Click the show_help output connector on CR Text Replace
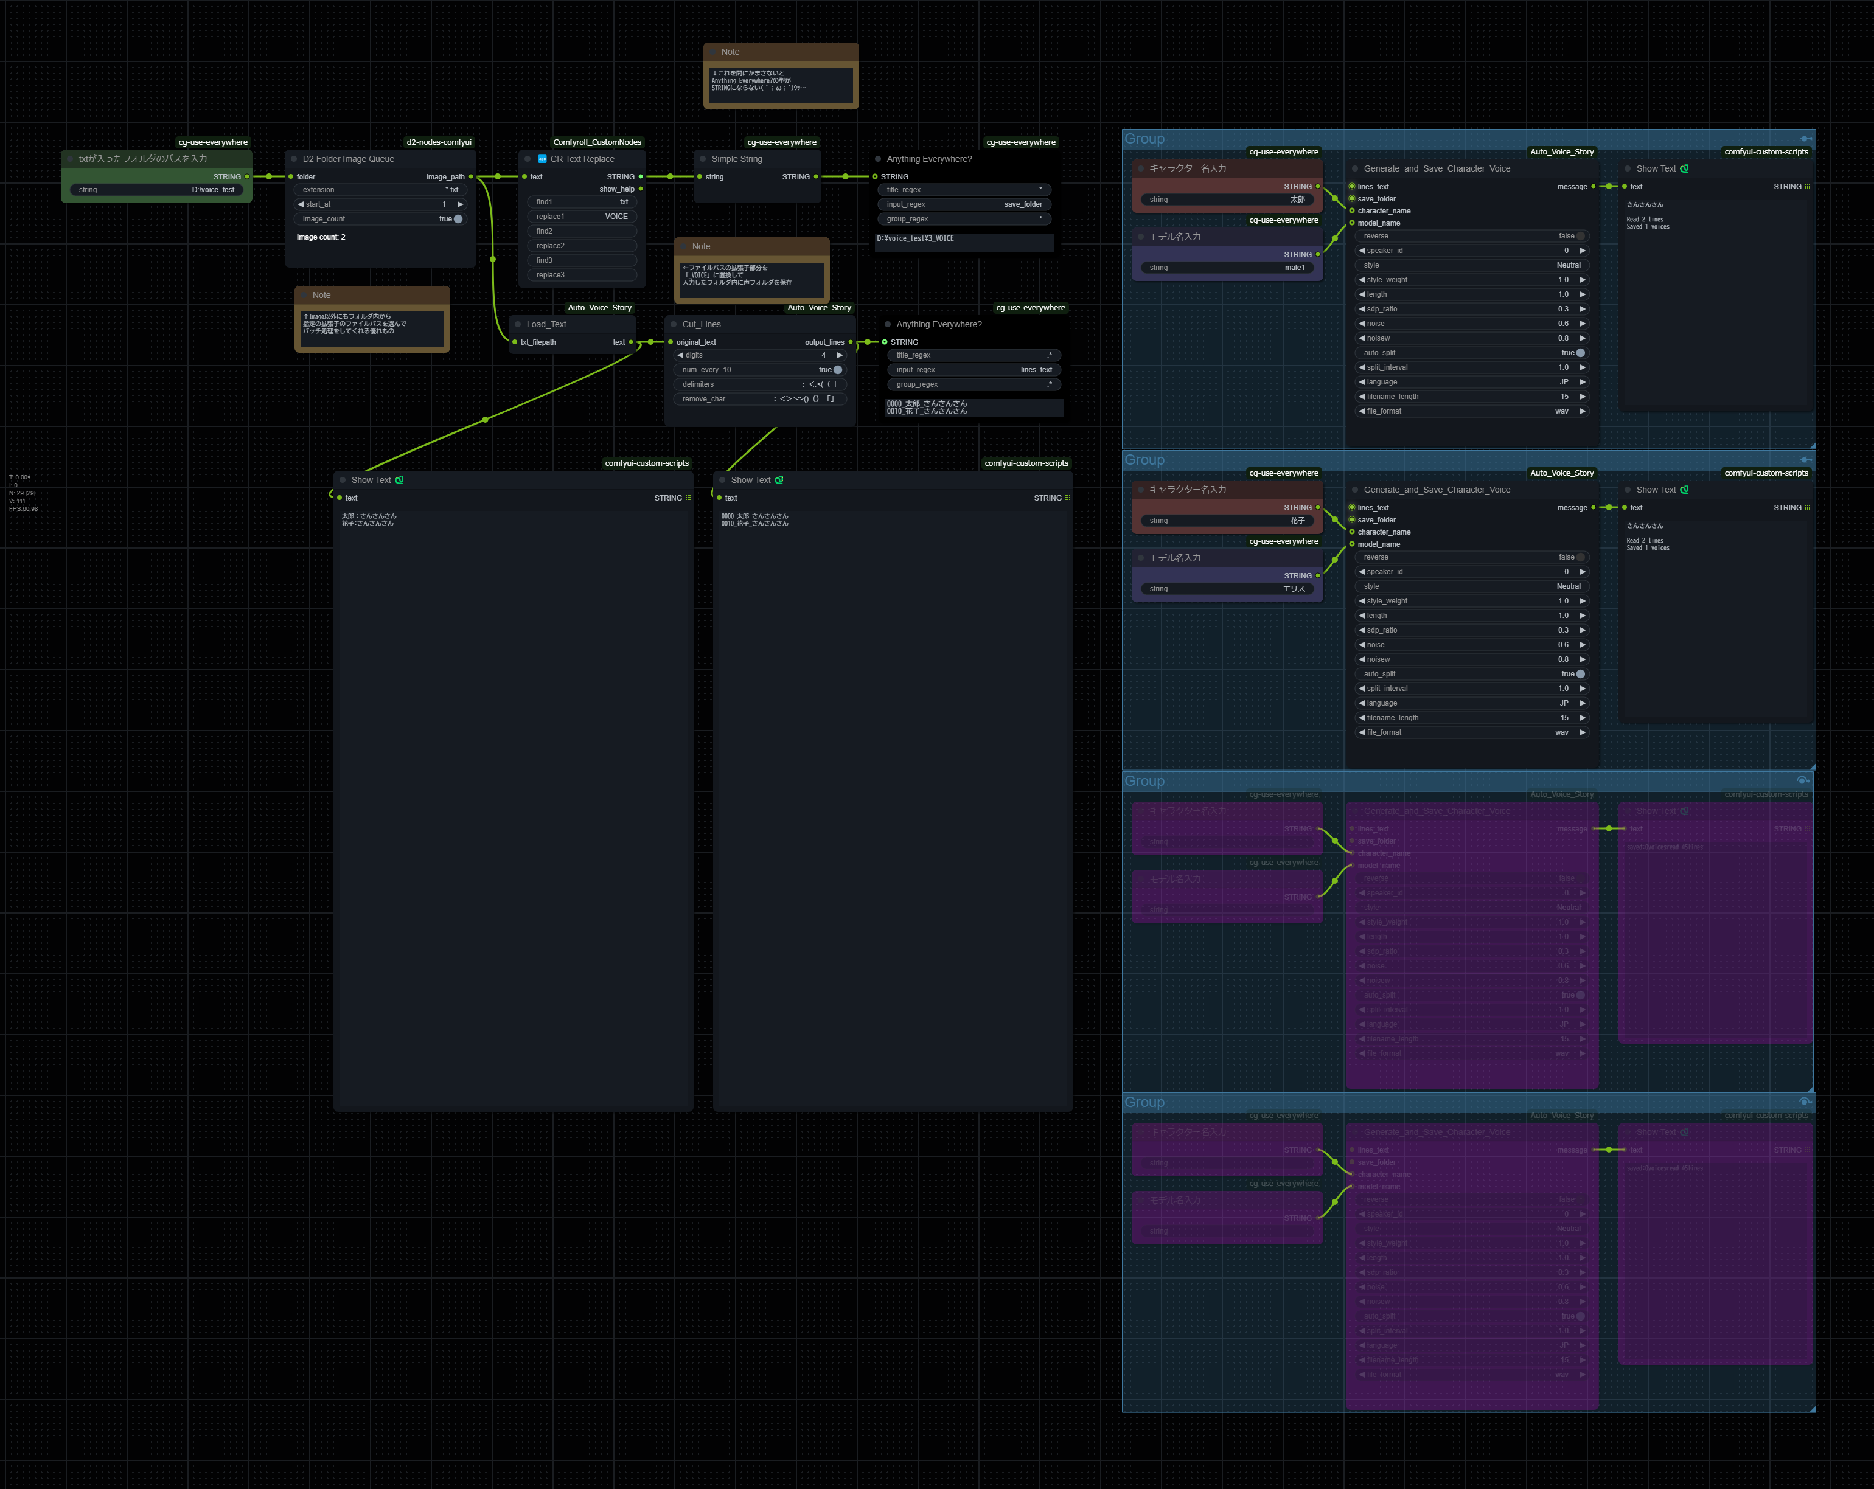The image size is (1874, 1489). (641, 189)
